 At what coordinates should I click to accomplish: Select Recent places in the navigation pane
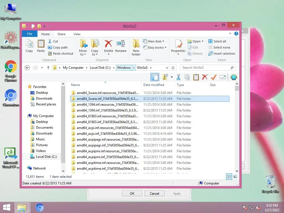tap(43, 104)
